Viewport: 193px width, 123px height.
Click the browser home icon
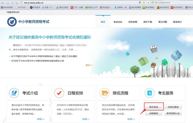coord(7,3)
